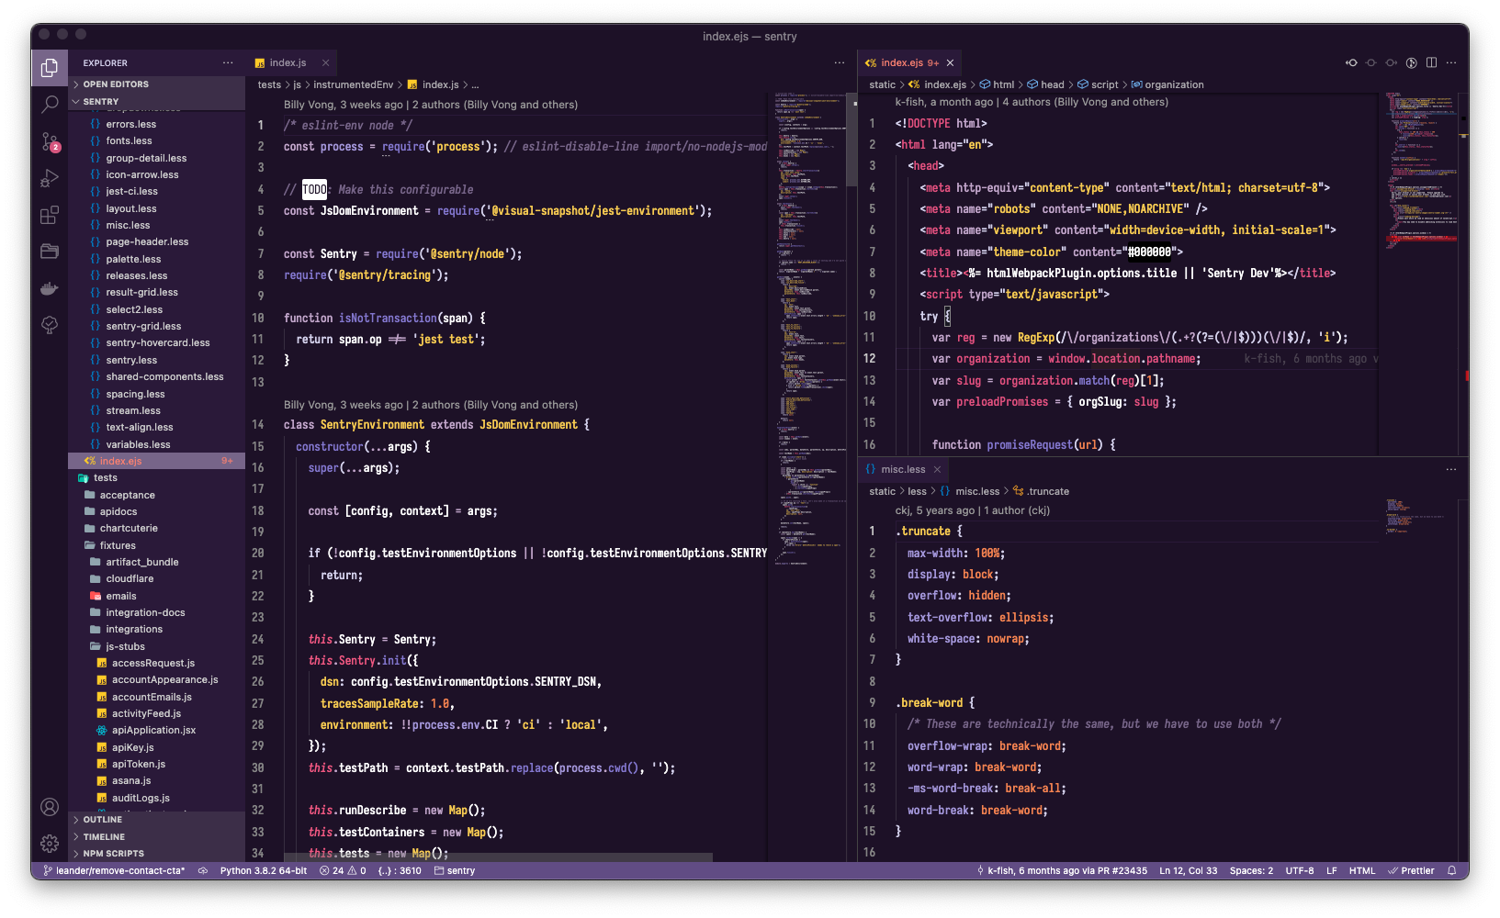Expand the Timeline section
The height and width of the screenshot is (918, 1500).
(156, 836)
